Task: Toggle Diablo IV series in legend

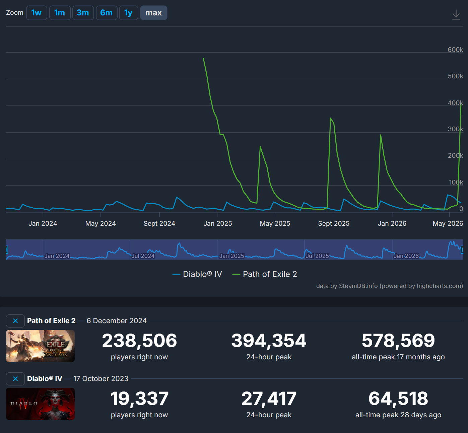Action: [197, 274]
